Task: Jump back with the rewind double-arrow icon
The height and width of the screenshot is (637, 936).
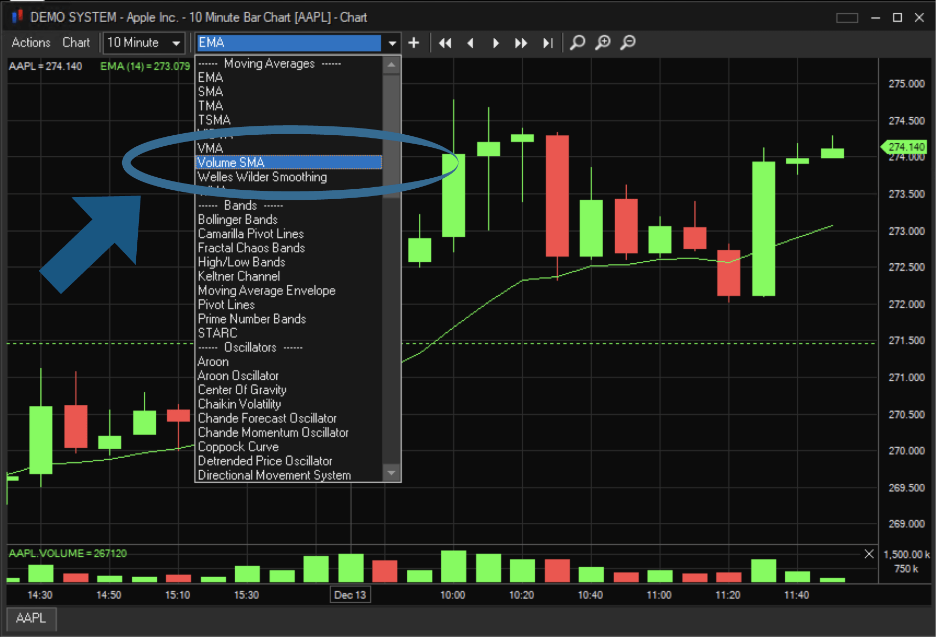Action: [445, 43]
